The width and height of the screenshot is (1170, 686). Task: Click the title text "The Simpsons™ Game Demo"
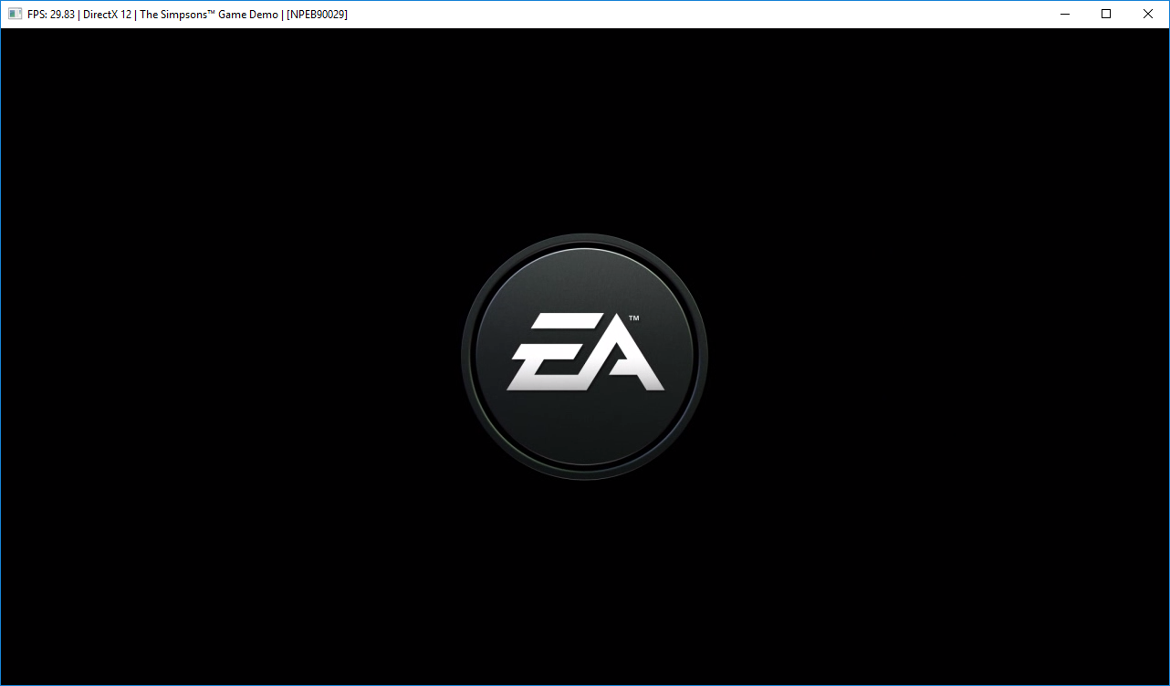(x=209, y=15)
